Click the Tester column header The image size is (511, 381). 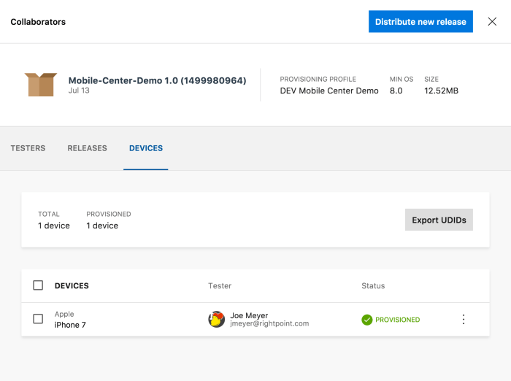coord(220,286)
